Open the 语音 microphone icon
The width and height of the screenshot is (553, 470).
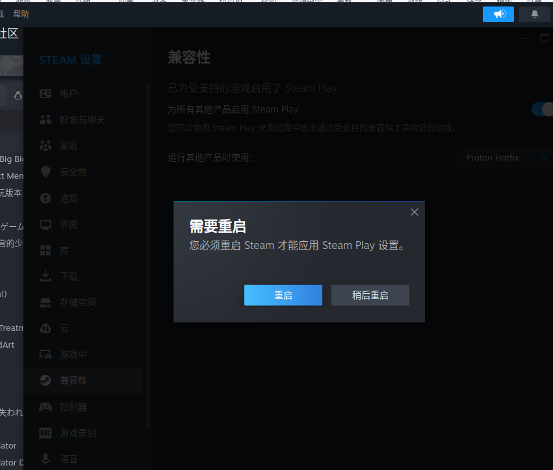click(45, 459)
